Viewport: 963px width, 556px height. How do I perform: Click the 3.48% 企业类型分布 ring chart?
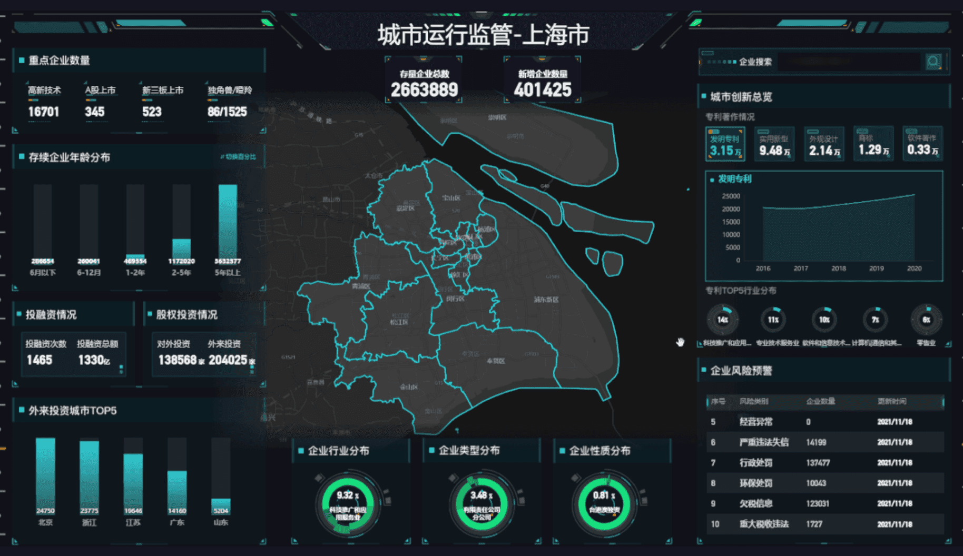coord(482,505)
